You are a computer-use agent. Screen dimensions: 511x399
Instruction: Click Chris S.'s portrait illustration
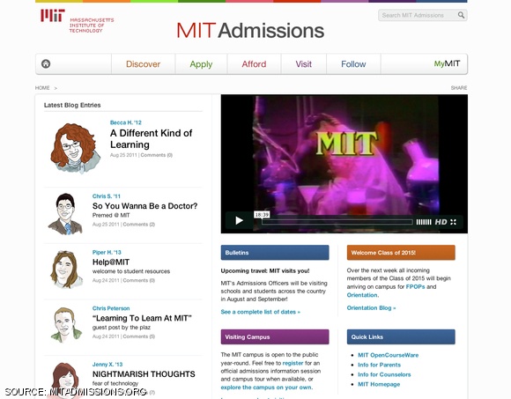pos(66,214)
